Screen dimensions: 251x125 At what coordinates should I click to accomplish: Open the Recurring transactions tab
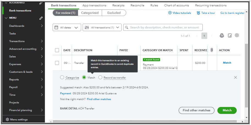(x=211, y=6)
